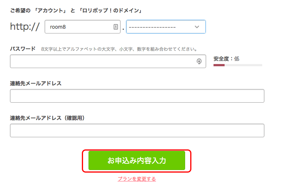Viewport: 281px width, 191px height.
Task: Open the プランを変更する link
Action: [137, 179]
